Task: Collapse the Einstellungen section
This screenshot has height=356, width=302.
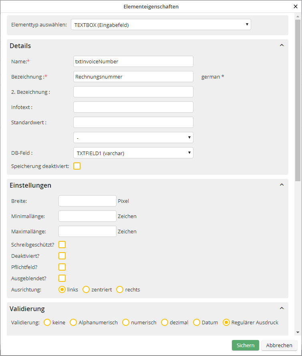Action: click(x=282, y=185)
